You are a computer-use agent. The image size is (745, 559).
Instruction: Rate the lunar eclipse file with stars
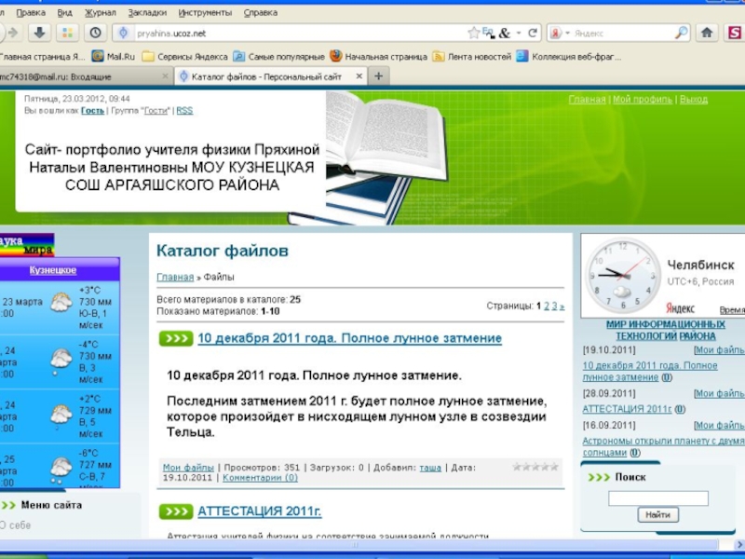535,467
